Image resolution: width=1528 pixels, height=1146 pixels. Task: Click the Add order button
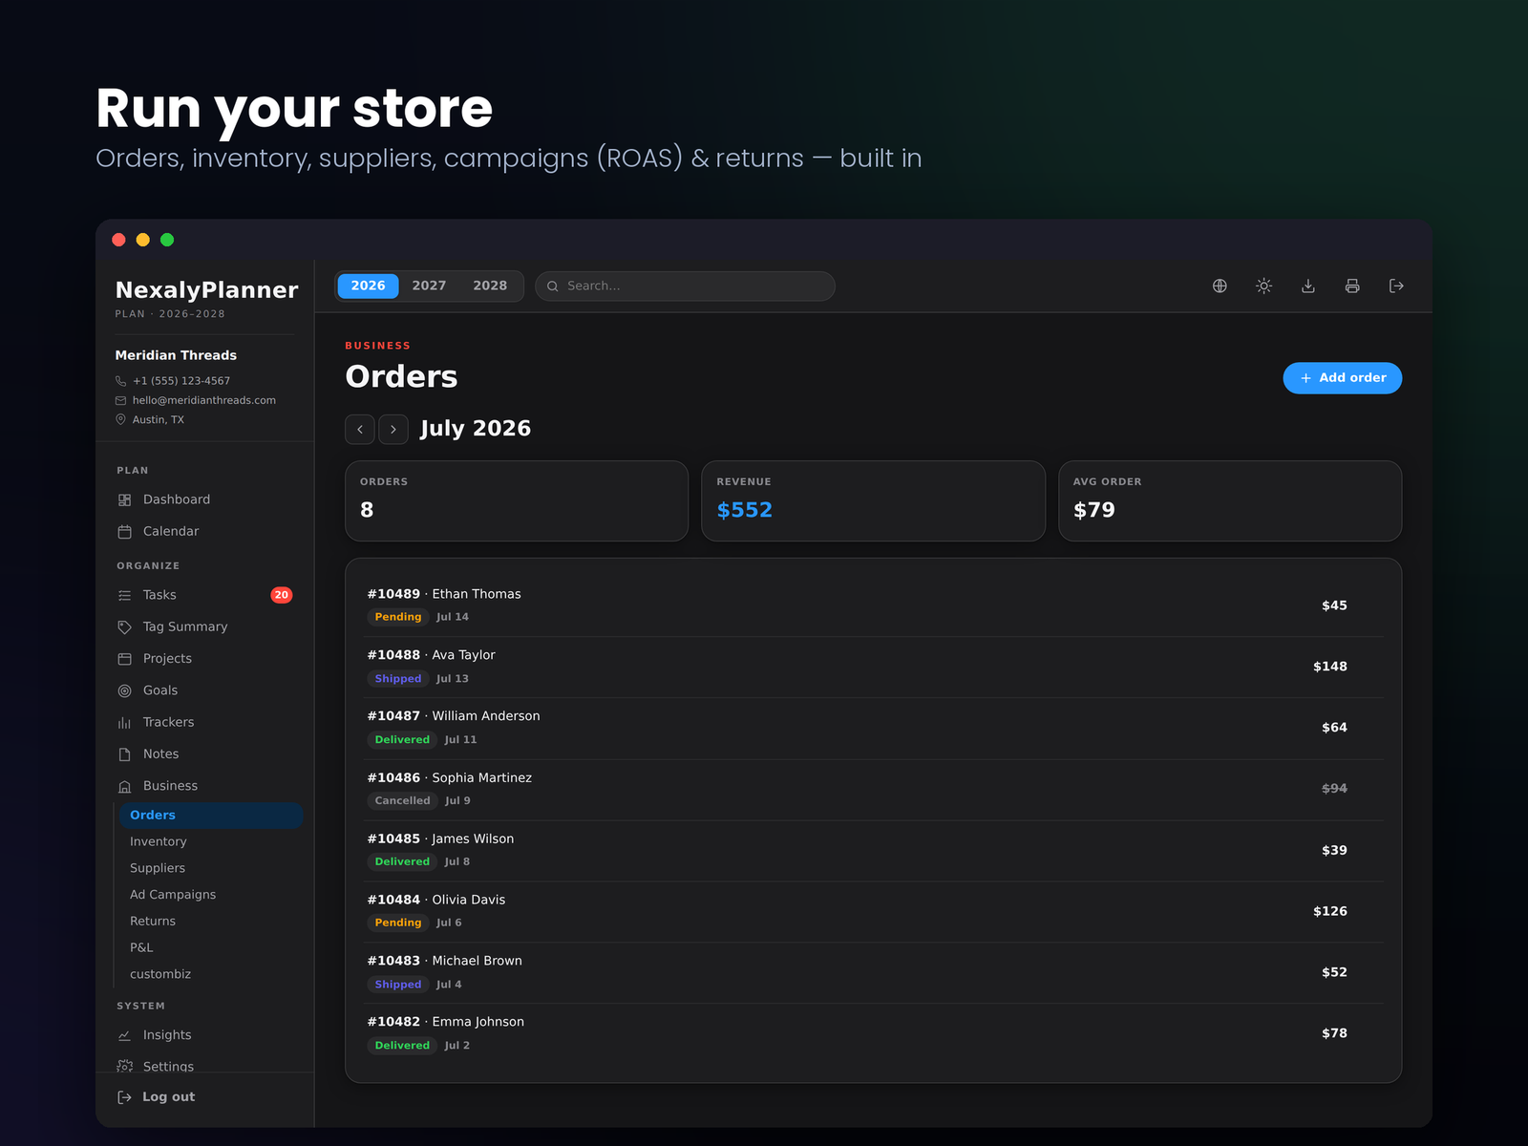point(1342,378)
